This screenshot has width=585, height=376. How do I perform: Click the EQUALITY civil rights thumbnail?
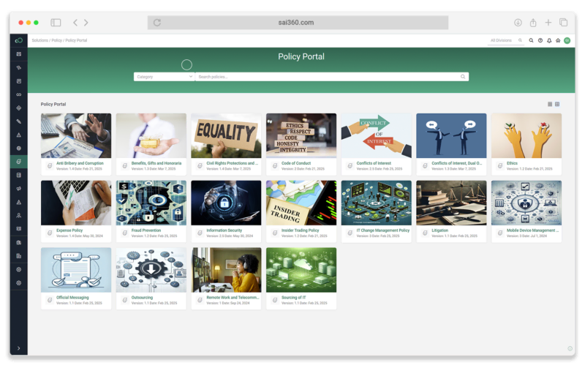(x=226, y=135)
